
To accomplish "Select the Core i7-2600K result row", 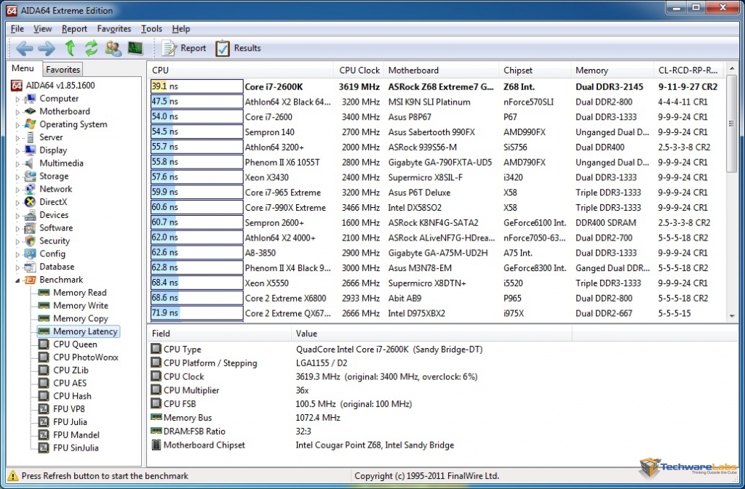I will click(437, 86).
